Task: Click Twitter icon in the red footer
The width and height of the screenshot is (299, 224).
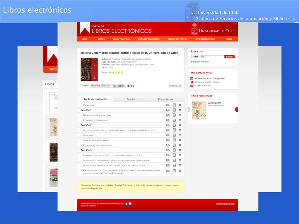Action: (130, 204)
